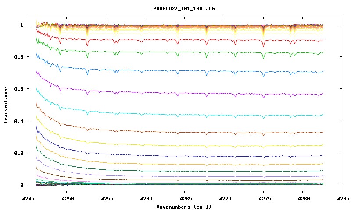
Task: Click x-axis tick label 4285
Action: (x=343, y=199)
